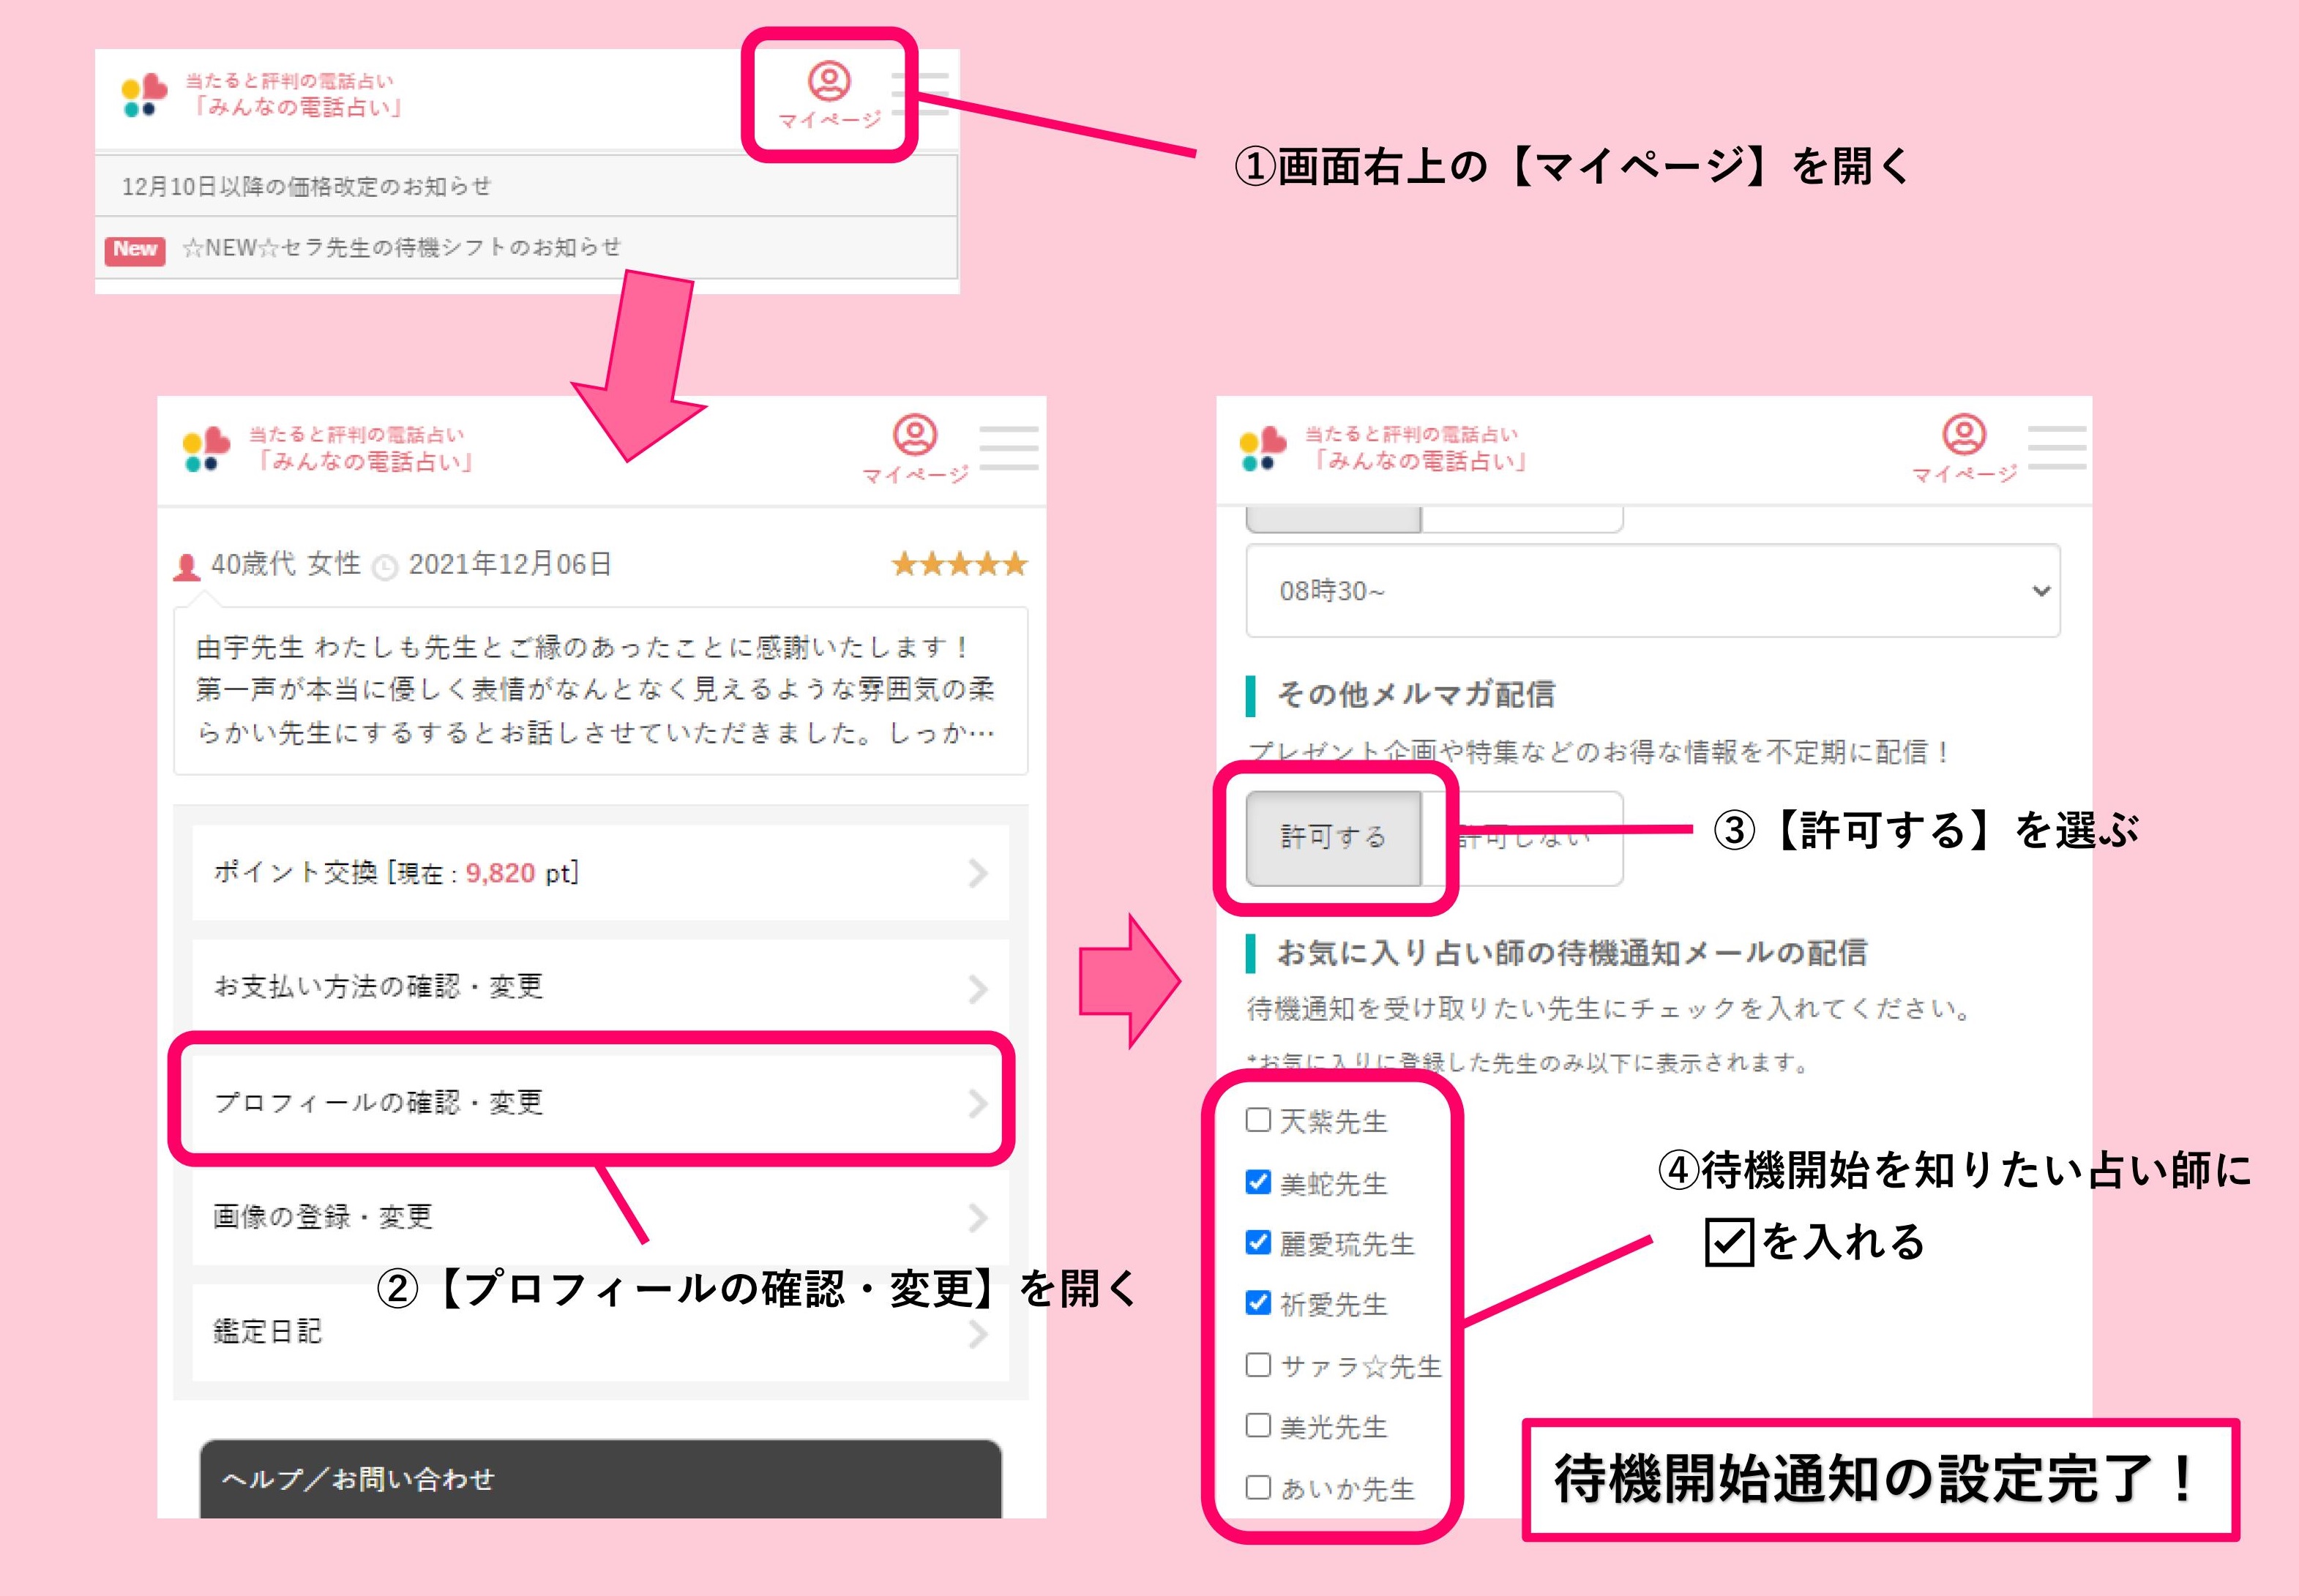
Task: Click the five-star review rating
Action: (959, 565)
